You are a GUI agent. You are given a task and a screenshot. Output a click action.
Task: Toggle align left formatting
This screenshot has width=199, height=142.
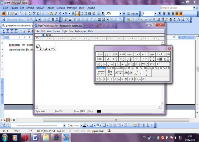164,13
